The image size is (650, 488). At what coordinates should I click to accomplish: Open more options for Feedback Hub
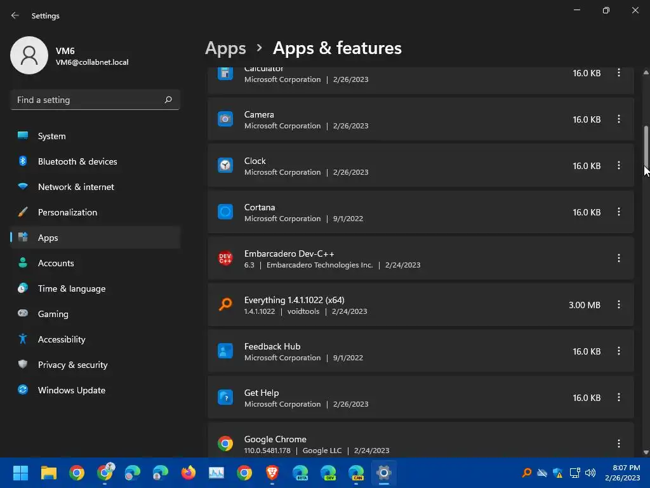[x=618, y=351]
